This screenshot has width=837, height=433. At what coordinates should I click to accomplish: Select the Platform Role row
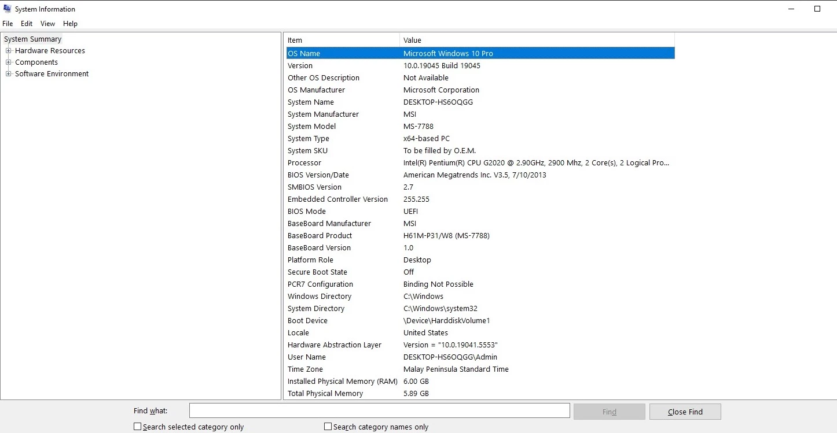[480, 260]
